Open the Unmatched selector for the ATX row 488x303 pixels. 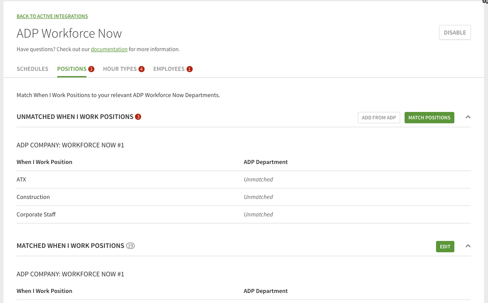(258, 179)
